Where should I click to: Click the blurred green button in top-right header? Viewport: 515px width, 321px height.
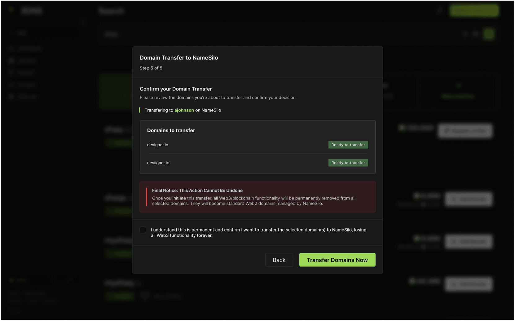(474, 11)
